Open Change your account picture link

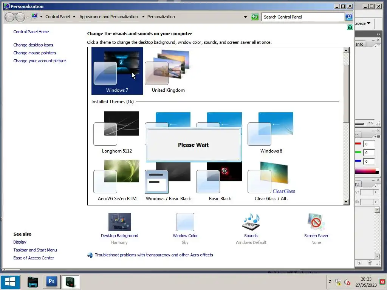point(39,61)
